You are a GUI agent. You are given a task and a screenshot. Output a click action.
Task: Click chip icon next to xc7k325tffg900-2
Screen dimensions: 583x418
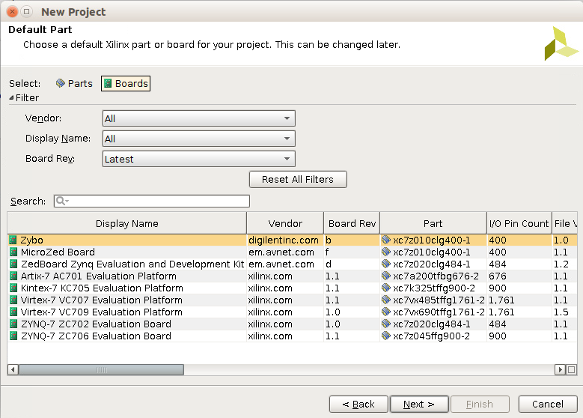point(386,288)
